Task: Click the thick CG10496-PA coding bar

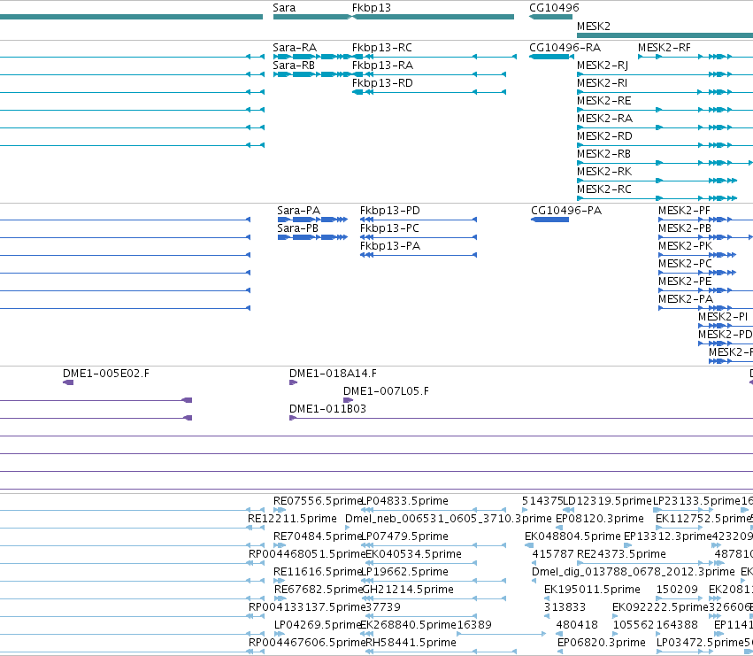Action: [x=549, y=220]
